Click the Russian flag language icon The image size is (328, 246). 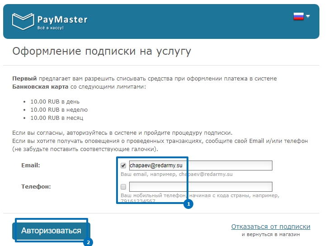click(x=299, y=16)
